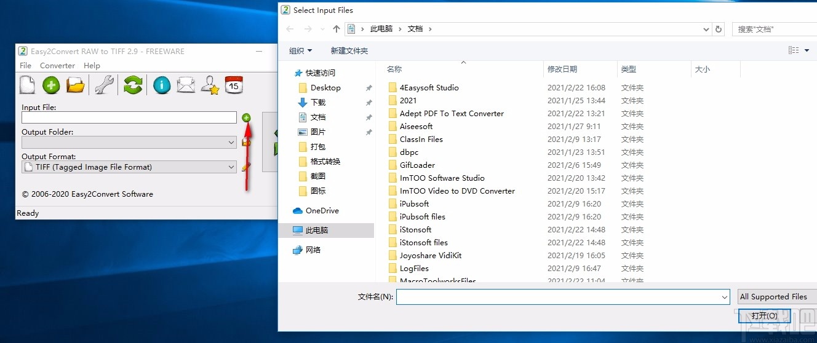The height and width of the screenshot is (343, 817).
Task: Open the File menu
Action: pos(25,65)
